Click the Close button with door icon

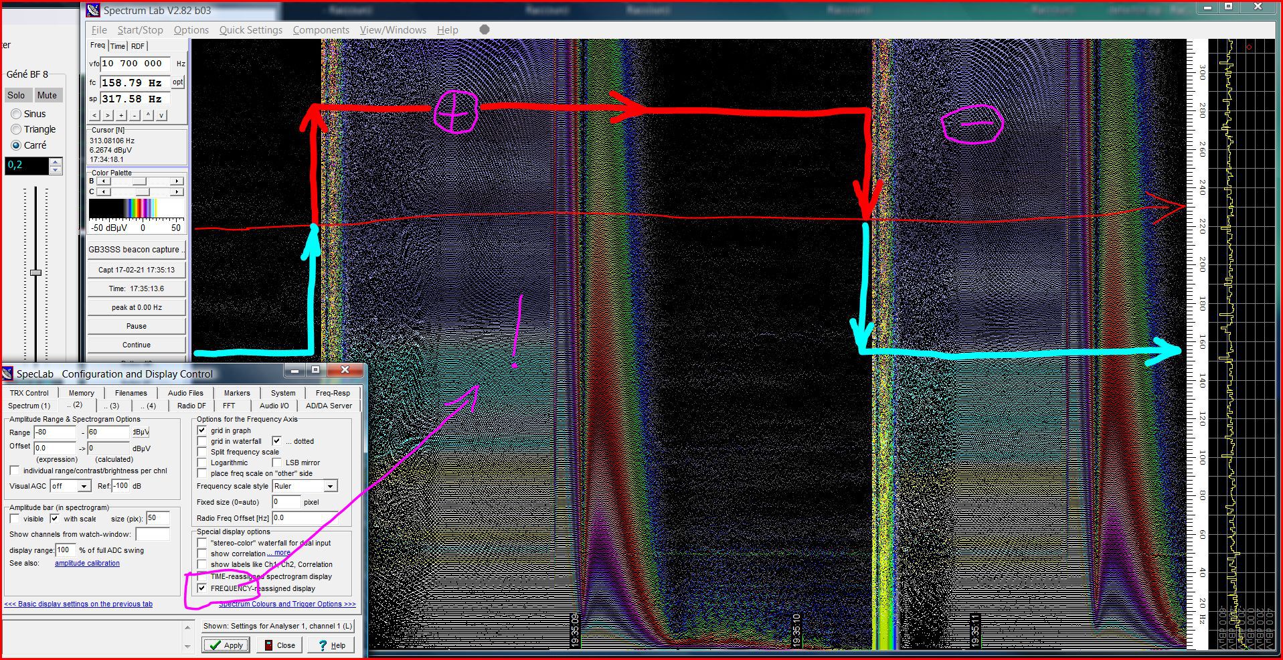280,645
